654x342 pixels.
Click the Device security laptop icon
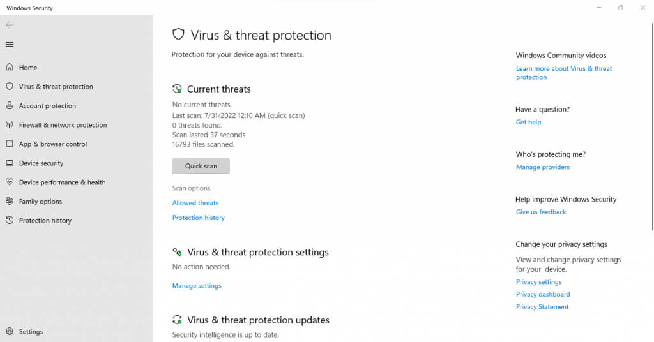10,163
